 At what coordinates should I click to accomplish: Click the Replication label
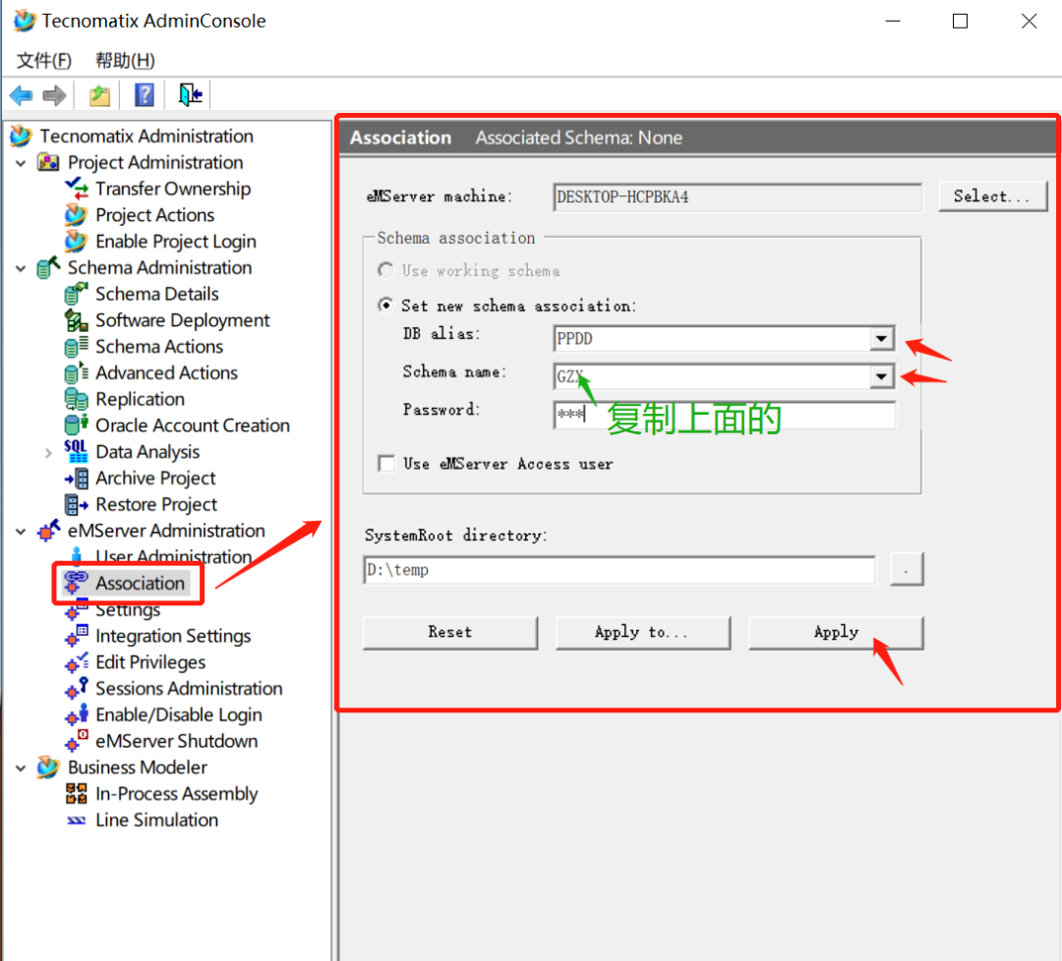[x=141, y=399]
